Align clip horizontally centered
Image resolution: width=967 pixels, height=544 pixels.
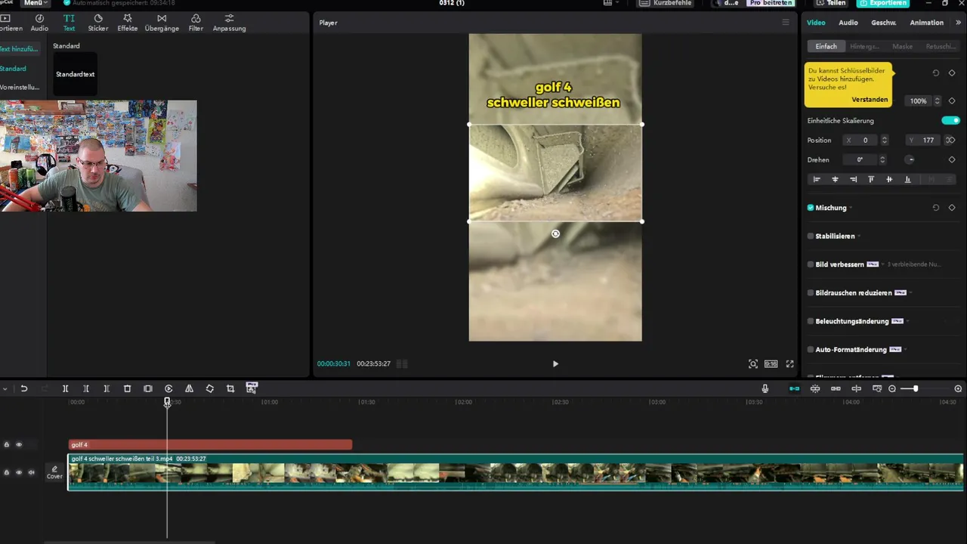835,180
